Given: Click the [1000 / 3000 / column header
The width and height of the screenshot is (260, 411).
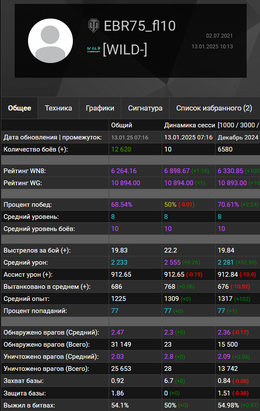Looking at the screenshot, I should (238, 125).
